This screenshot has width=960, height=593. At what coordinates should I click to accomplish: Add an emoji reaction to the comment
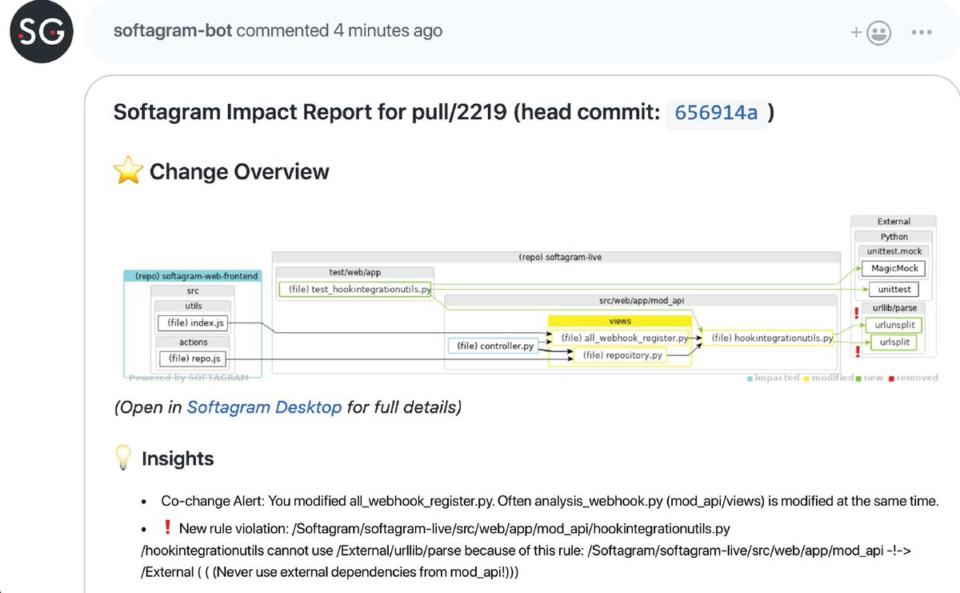(871, 32)
